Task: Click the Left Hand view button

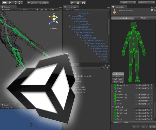Action: click(x=118, y=79)
